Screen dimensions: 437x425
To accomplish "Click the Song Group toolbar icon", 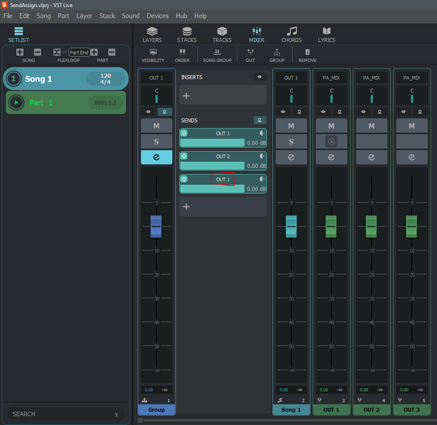I will tap(217, 52).
